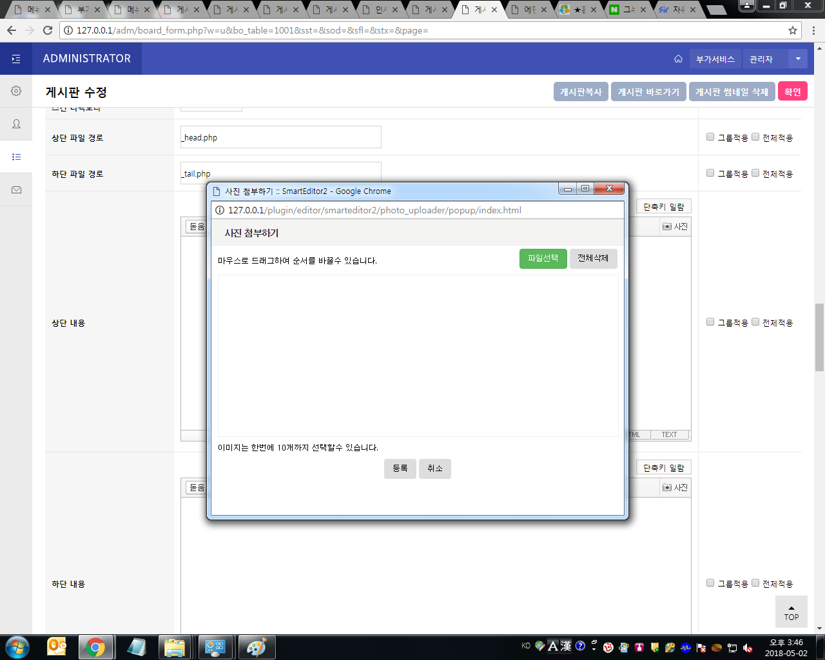Open the Paint palette icon in the taskbar
The image size is (825, 660).
[x=257, y=647]
